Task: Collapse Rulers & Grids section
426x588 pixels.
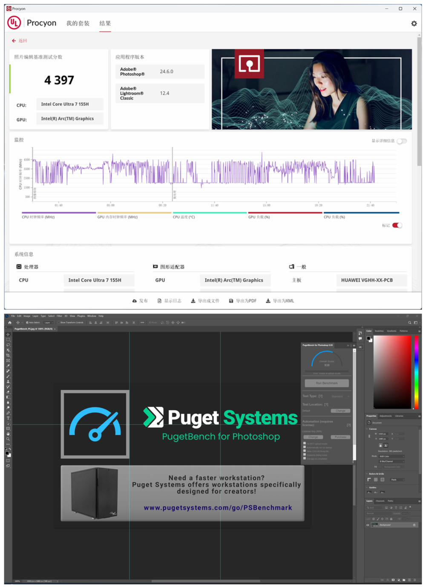Action: point(367,474)
